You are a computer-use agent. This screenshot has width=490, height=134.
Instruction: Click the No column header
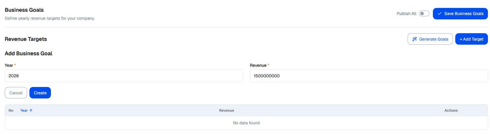11,110
